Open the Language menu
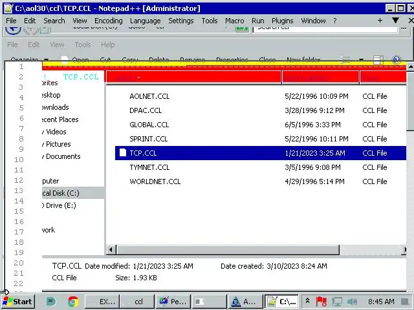 coord(145,21)
